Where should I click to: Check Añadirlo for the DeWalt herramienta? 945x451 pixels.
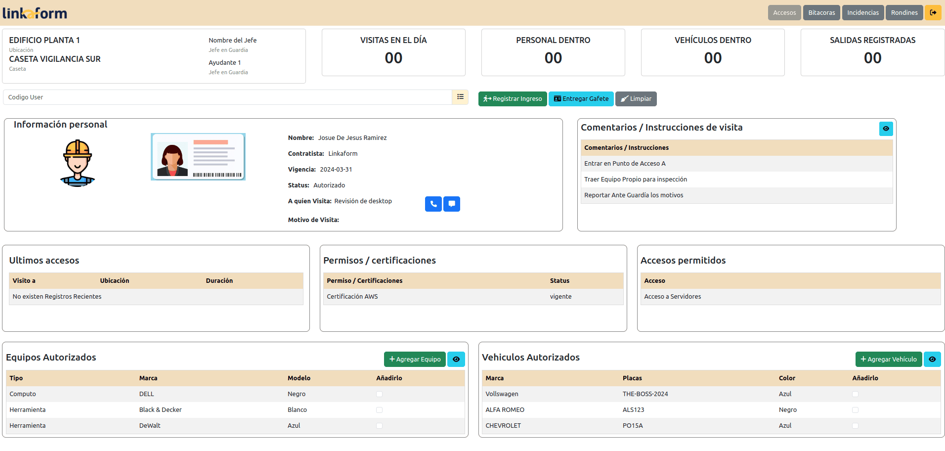379,425
